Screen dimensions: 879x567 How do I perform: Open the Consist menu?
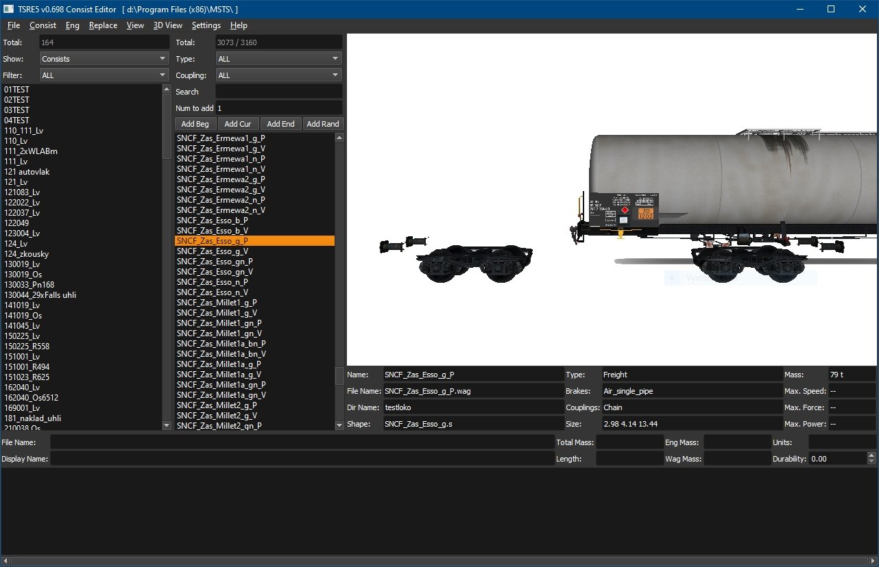pyautogui.click(x=43, y=25)
